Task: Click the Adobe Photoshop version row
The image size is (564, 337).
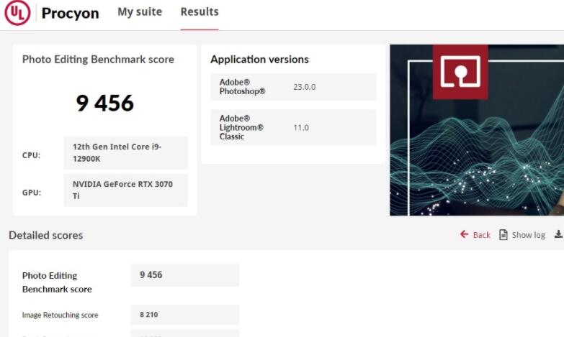Action: pyautogui.click(x=293, y=87)
